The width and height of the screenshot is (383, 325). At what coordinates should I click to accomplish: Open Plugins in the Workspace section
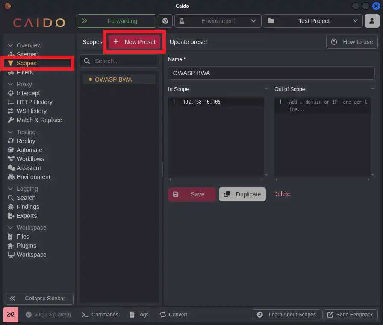pyautogui.click(x=26, y=246)
